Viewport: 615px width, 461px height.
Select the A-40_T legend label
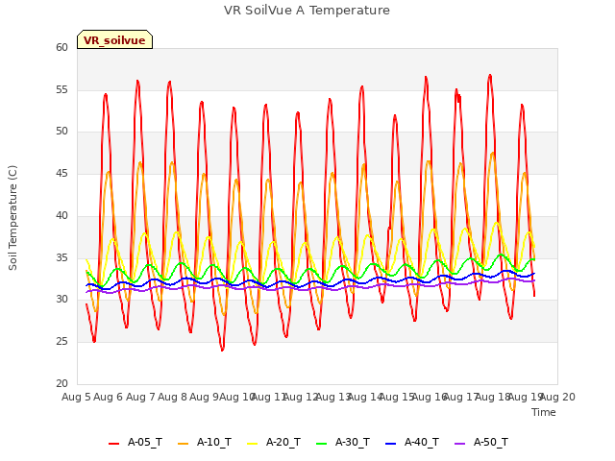click(422, 443)
